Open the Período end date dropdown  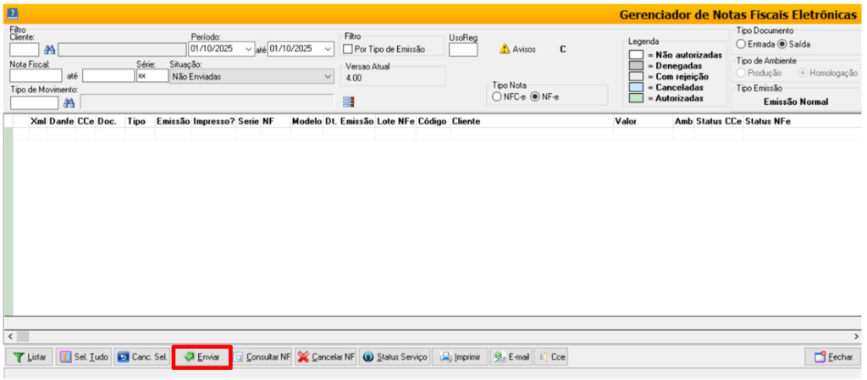(x=329, y=49)
